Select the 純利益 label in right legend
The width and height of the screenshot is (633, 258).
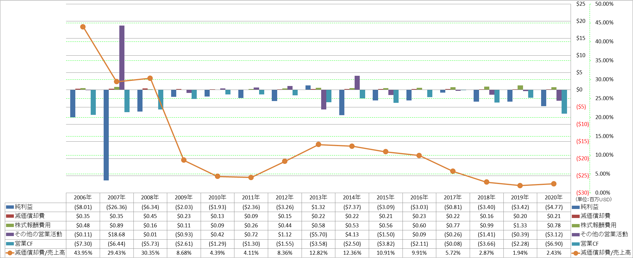[x=590, y=207]
